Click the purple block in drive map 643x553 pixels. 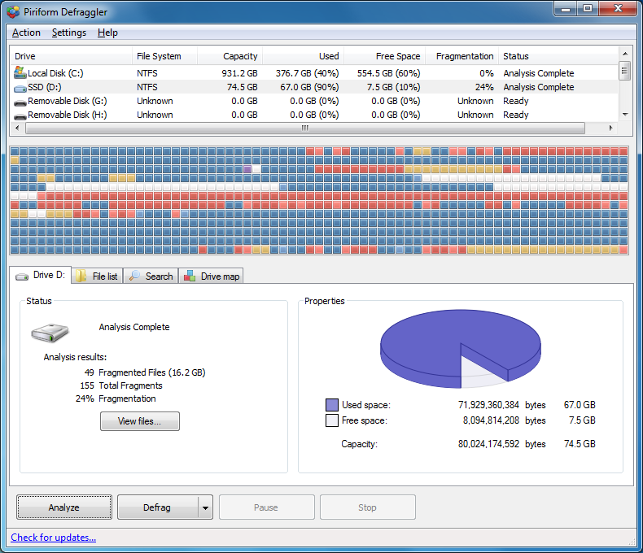tap(247, 169)
